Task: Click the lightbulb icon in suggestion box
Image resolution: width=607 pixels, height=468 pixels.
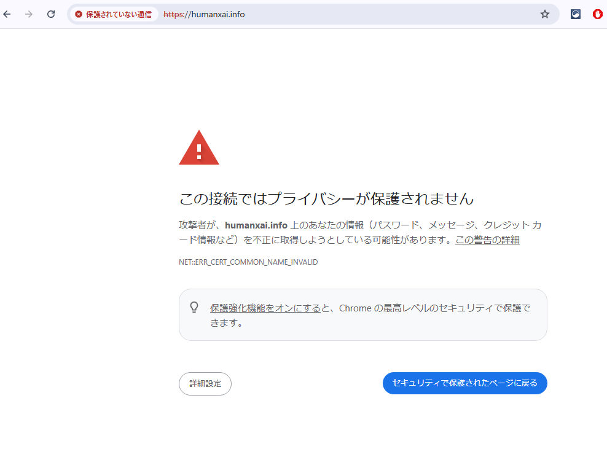Action: pos(194,307)
